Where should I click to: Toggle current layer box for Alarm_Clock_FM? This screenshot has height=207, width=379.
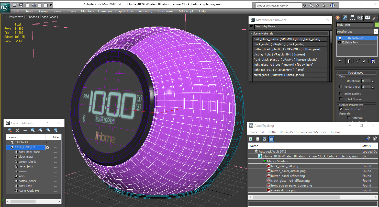click(x=47, y=147)
